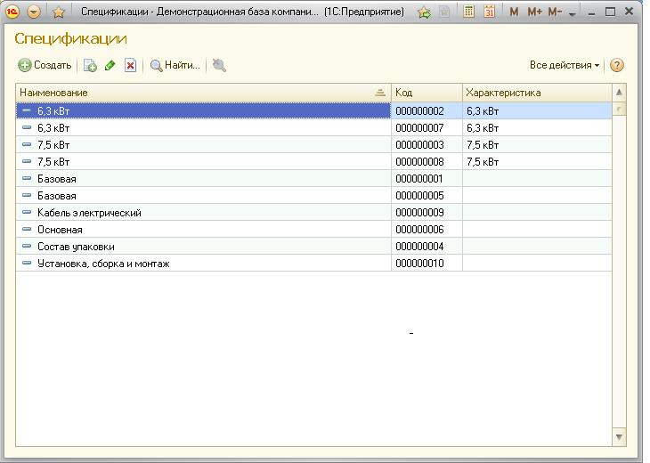Click the cancel search icon
Image resolution: width=650 pixels, height=463 pixels.
(219, 66)
